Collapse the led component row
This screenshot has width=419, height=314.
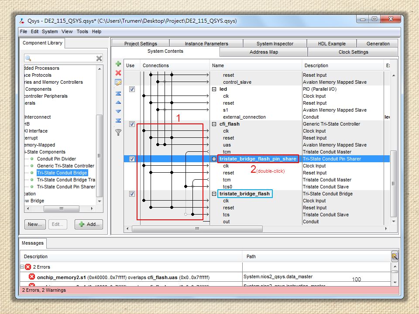point(214,89)
